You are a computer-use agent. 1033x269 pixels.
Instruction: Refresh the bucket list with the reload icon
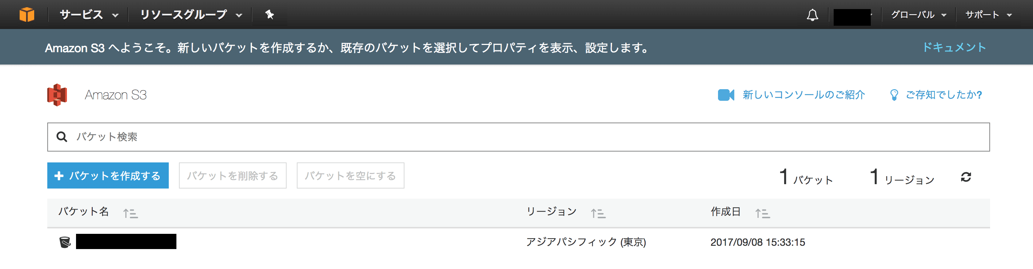[x=966, y=177]
